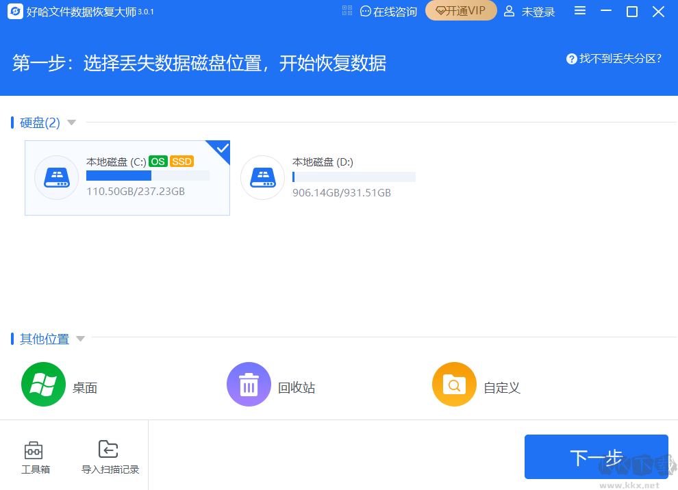This screenshot has width=678, height=490.
Task: Click the 下一步 next step button
Action: point(596,456)
